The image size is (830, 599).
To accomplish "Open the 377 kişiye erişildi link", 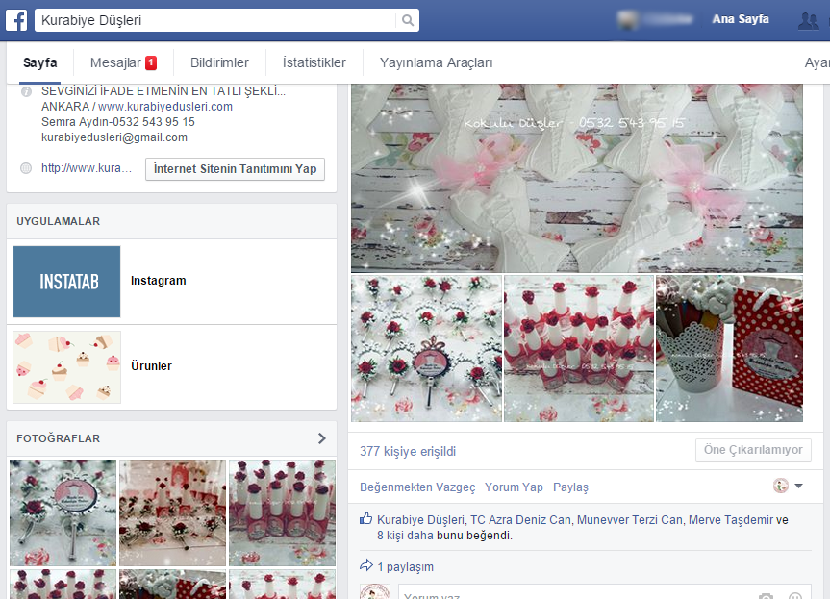I will point(408,451).
